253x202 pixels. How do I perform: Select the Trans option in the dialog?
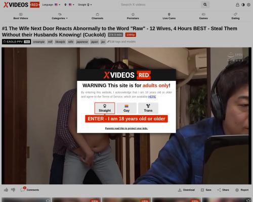tap(148, 108)
